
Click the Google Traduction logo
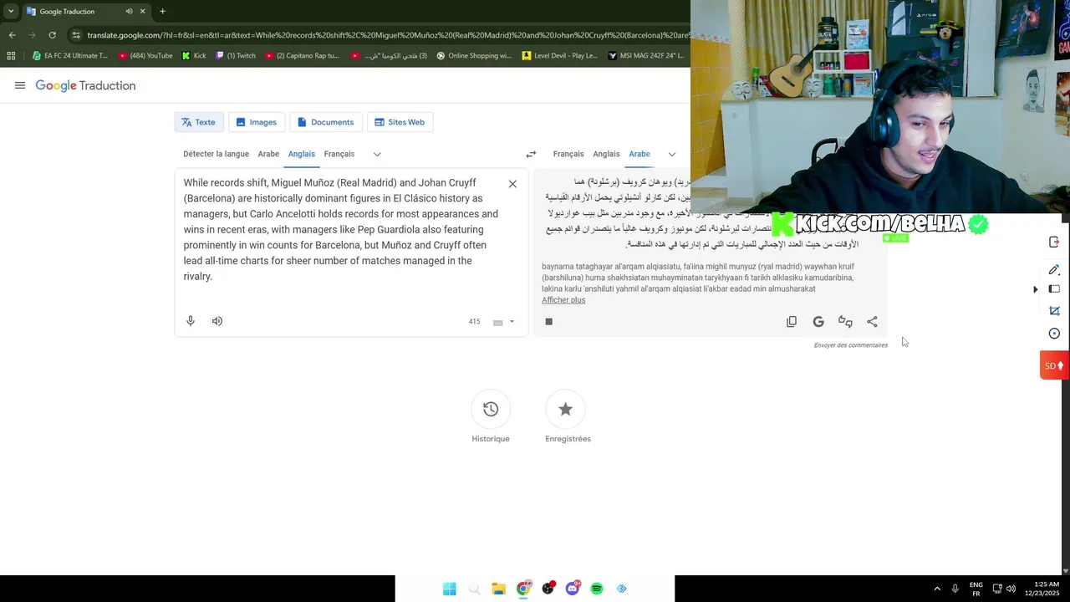point(85,85)
